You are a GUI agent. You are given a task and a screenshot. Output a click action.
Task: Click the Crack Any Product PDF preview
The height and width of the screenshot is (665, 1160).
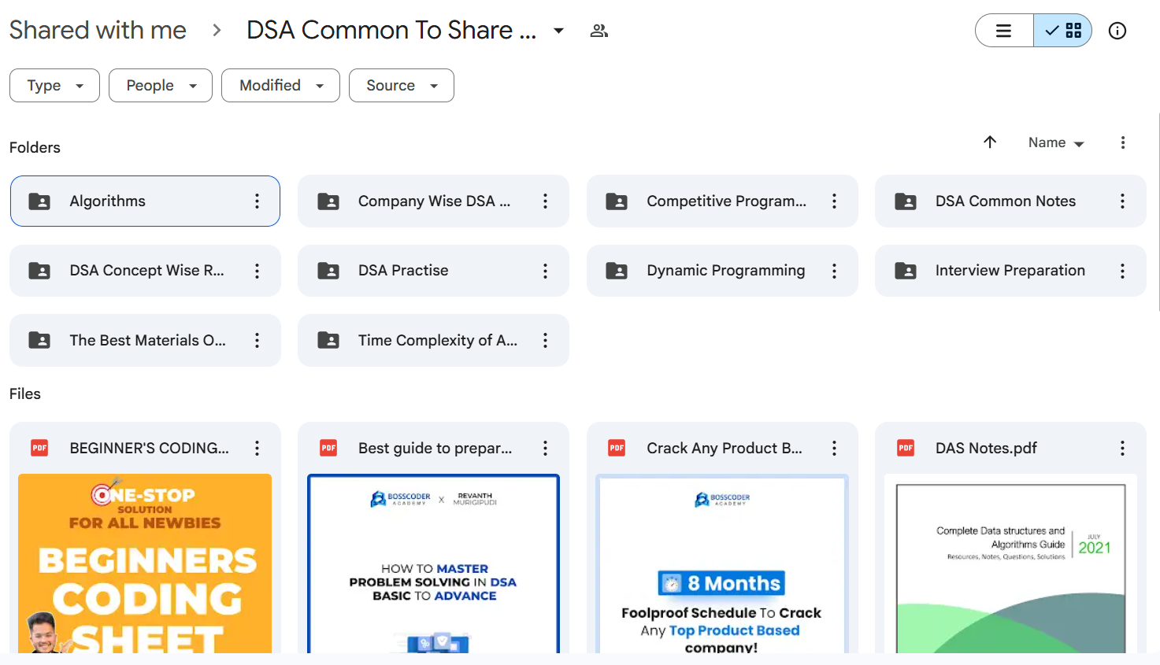click(x=722, y=563)
